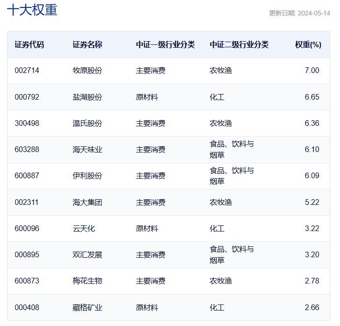Select security code 300498

coord(27,123)
